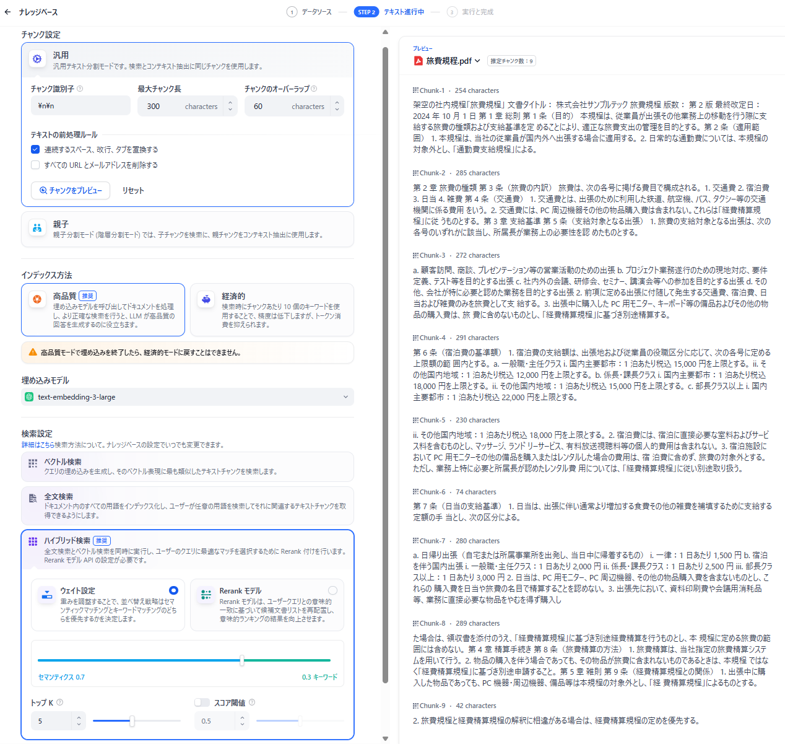Adjust the トップ K stepper arrows

pos(79,721)
